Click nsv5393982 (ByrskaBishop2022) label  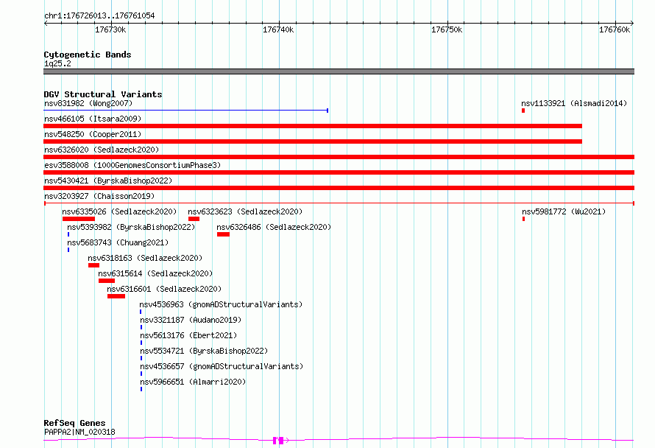tap(131, 227)
